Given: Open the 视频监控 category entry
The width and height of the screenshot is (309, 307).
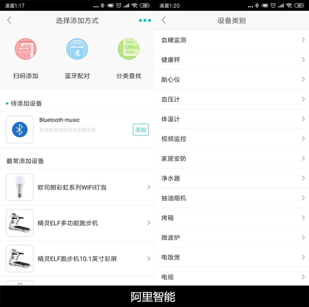Looking at the screenshot, I should 232,138.
